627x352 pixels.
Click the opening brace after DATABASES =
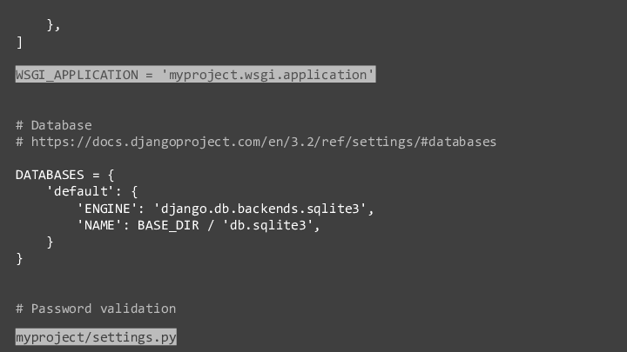pos(111,175)
